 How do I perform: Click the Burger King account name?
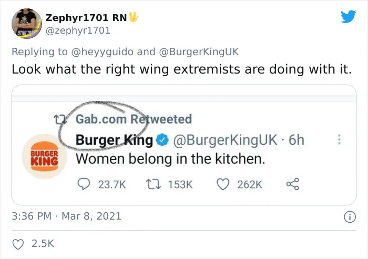click(x=114, y=140)
